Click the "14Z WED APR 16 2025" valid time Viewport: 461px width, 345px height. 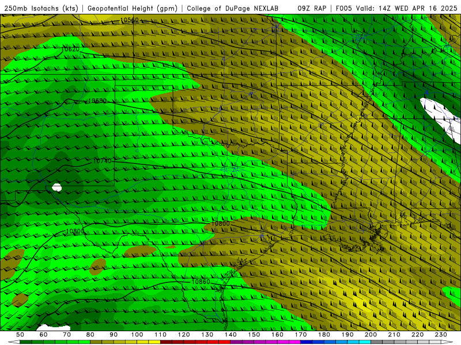(x=418, y=9)
